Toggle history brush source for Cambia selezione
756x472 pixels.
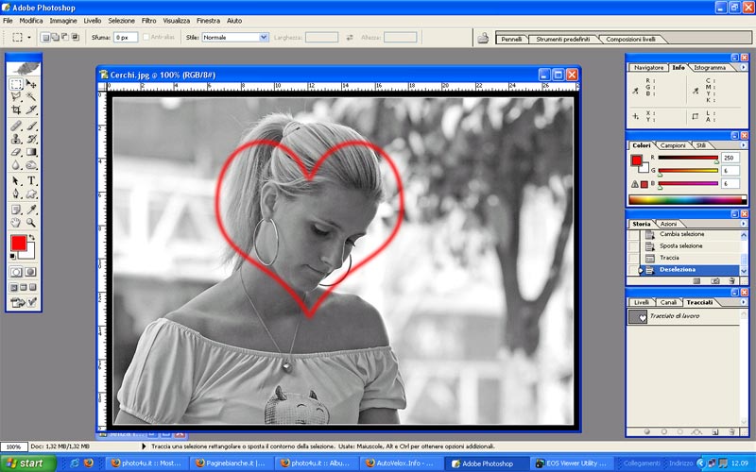coord(633,234)
